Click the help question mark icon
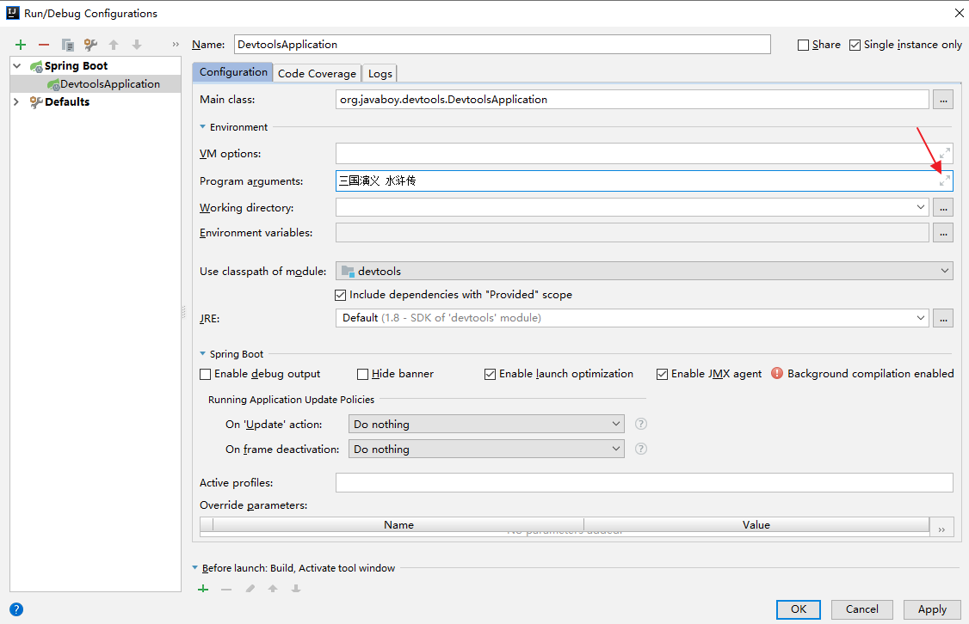Image resolution: width=969 pixels, height=624 pixels. (16, 609)
